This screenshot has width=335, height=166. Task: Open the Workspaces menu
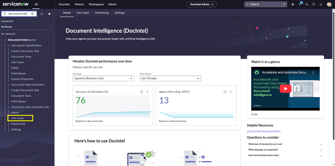[96, 4]
